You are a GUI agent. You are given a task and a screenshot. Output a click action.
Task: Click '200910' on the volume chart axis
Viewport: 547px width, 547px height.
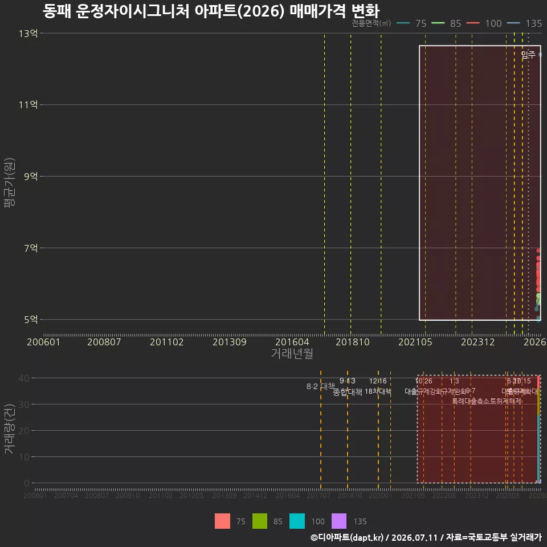(x=128, y=495)
